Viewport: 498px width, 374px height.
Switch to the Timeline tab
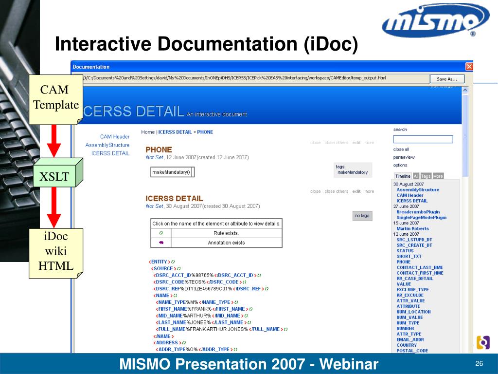pyautogui.click(x=403, y=176)
